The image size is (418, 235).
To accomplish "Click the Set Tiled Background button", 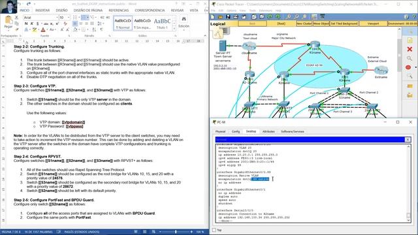I will coord(344,23).
